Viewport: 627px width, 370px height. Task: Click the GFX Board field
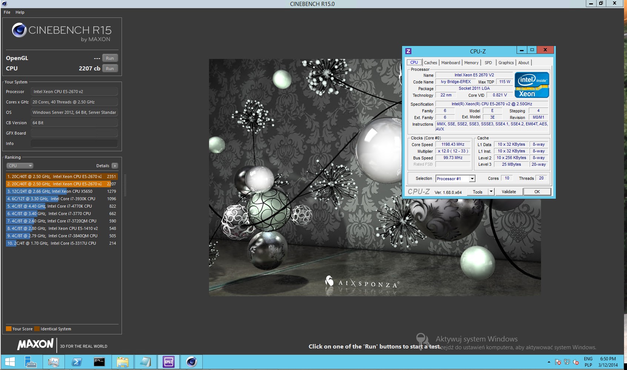coord(74,133)
